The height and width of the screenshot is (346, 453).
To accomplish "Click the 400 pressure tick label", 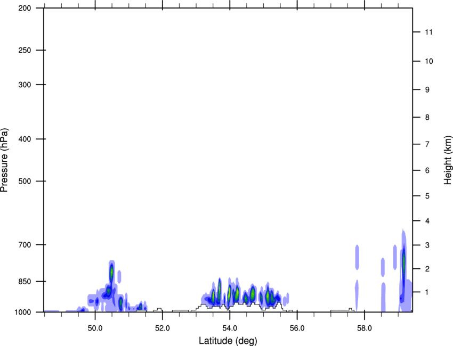I will coord(25,139).
